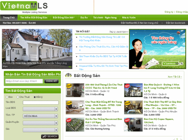Click the magnifier icon in SEARCH button
This screenshot has height=140, width=188.
[44, 136]
